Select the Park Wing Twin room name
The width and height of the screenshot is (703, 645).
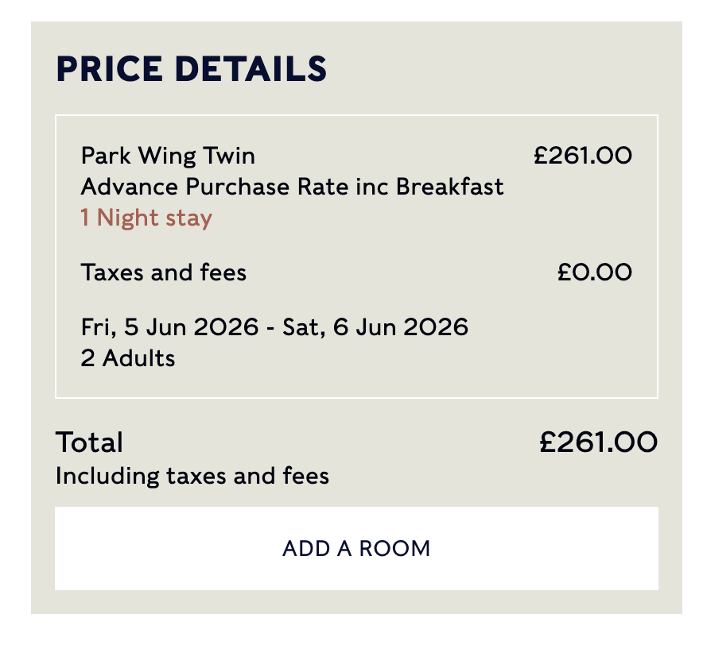168,155
